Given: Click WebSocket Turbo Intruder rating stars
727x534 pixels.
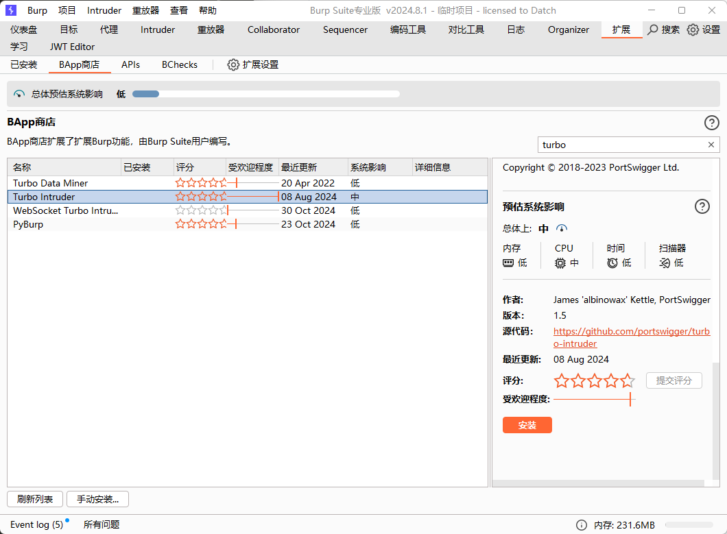Looking at the screenshot, I should click(x=201, y=210).
